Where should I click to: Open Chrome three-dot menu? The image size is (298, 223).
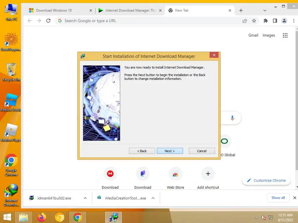pyautogui.click(x=294, y=21)
